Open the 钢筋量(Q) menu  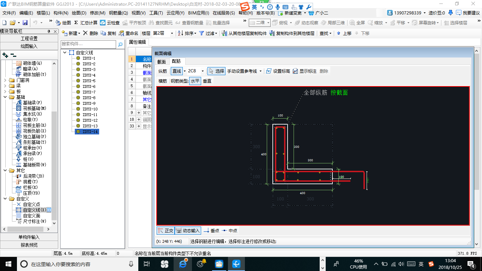[118, 13]
